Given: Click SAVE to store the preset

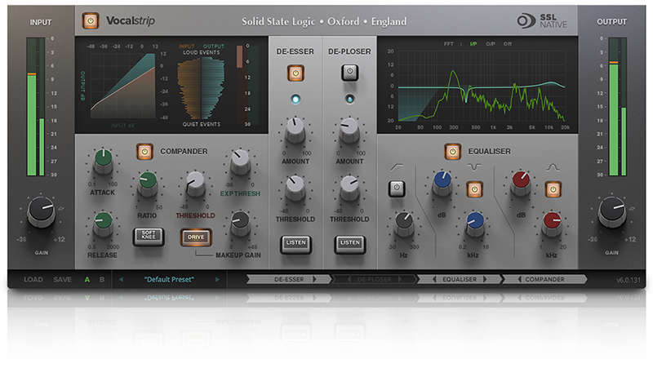Looking at the screenshot, I should tap(63, 279).
